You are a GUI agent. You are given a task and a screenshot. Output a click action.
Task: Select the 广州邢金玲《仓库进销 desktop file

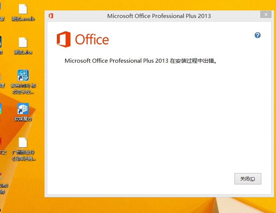click(x=23, y=149)
